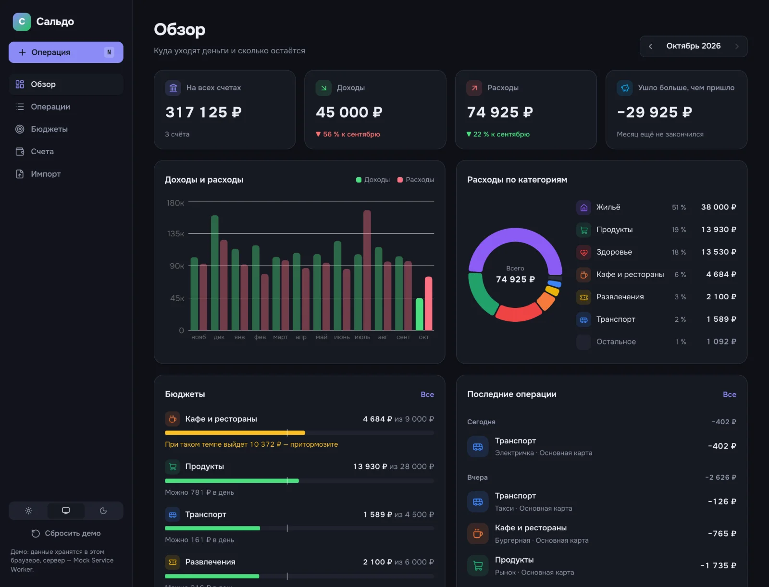The width and height of the screenshot is (769, 587).
Task: Click the bus icon on Электричка operation
Action: 478,447
